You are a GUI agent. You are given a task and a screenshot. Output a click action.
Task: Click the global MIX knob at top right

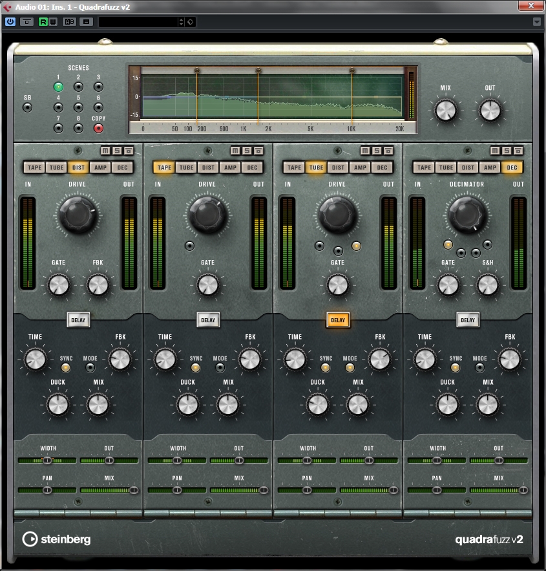pos(446,111)
